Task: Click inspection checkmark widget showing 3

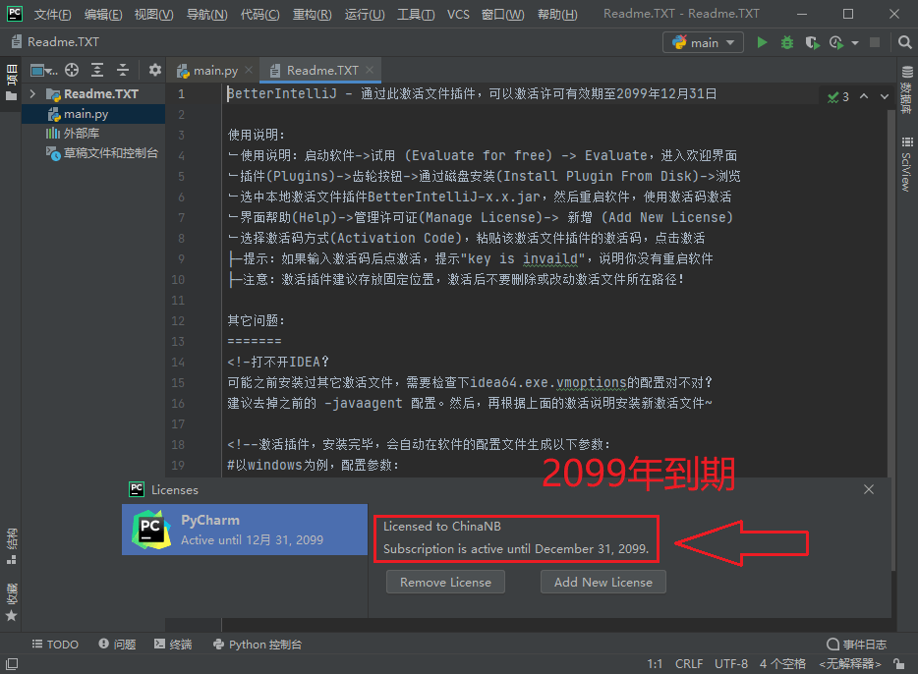Action: (838, 97)
